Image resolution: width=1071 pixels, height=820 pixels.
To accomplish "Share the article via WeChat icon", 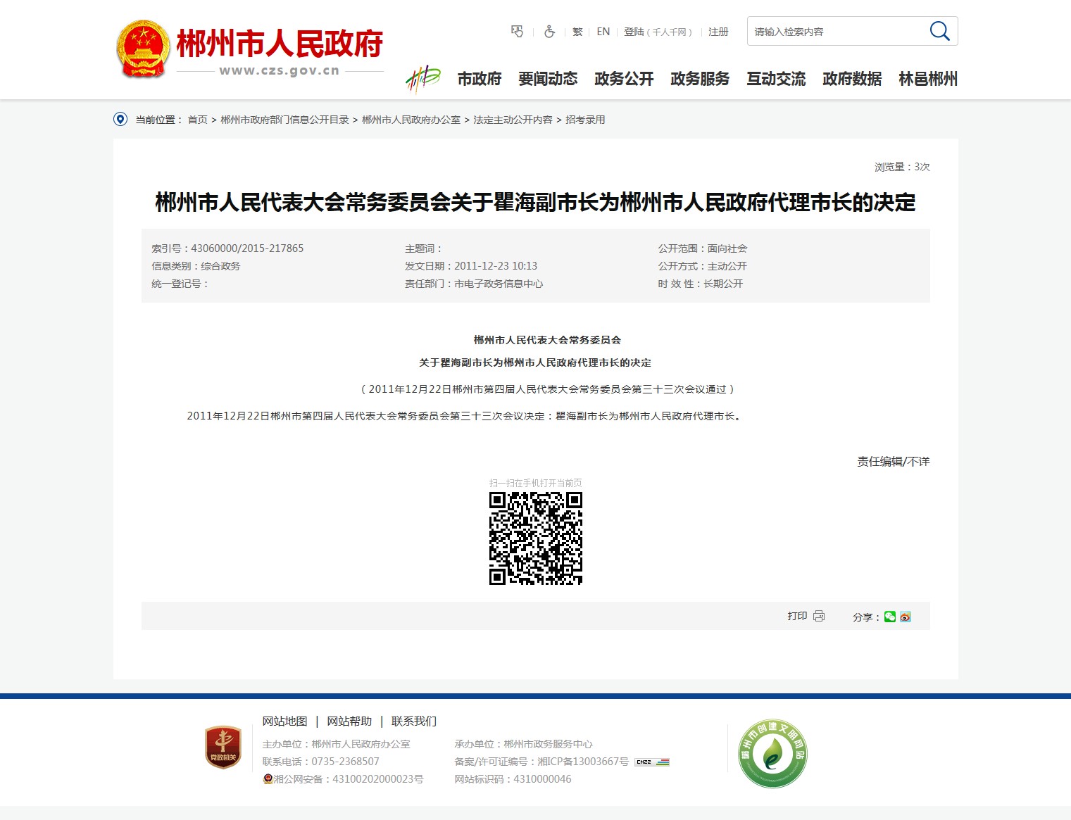I will point(890,617).
